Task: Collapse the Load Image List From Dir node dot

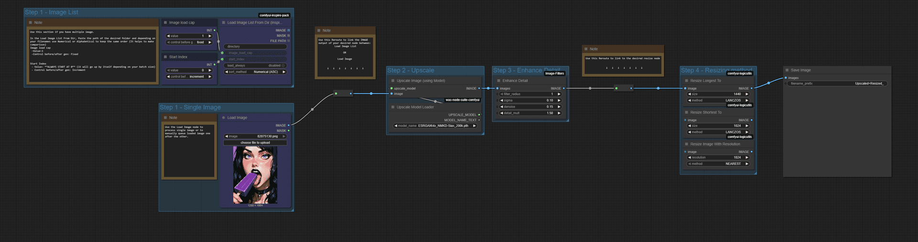Action: click(224, 22)
